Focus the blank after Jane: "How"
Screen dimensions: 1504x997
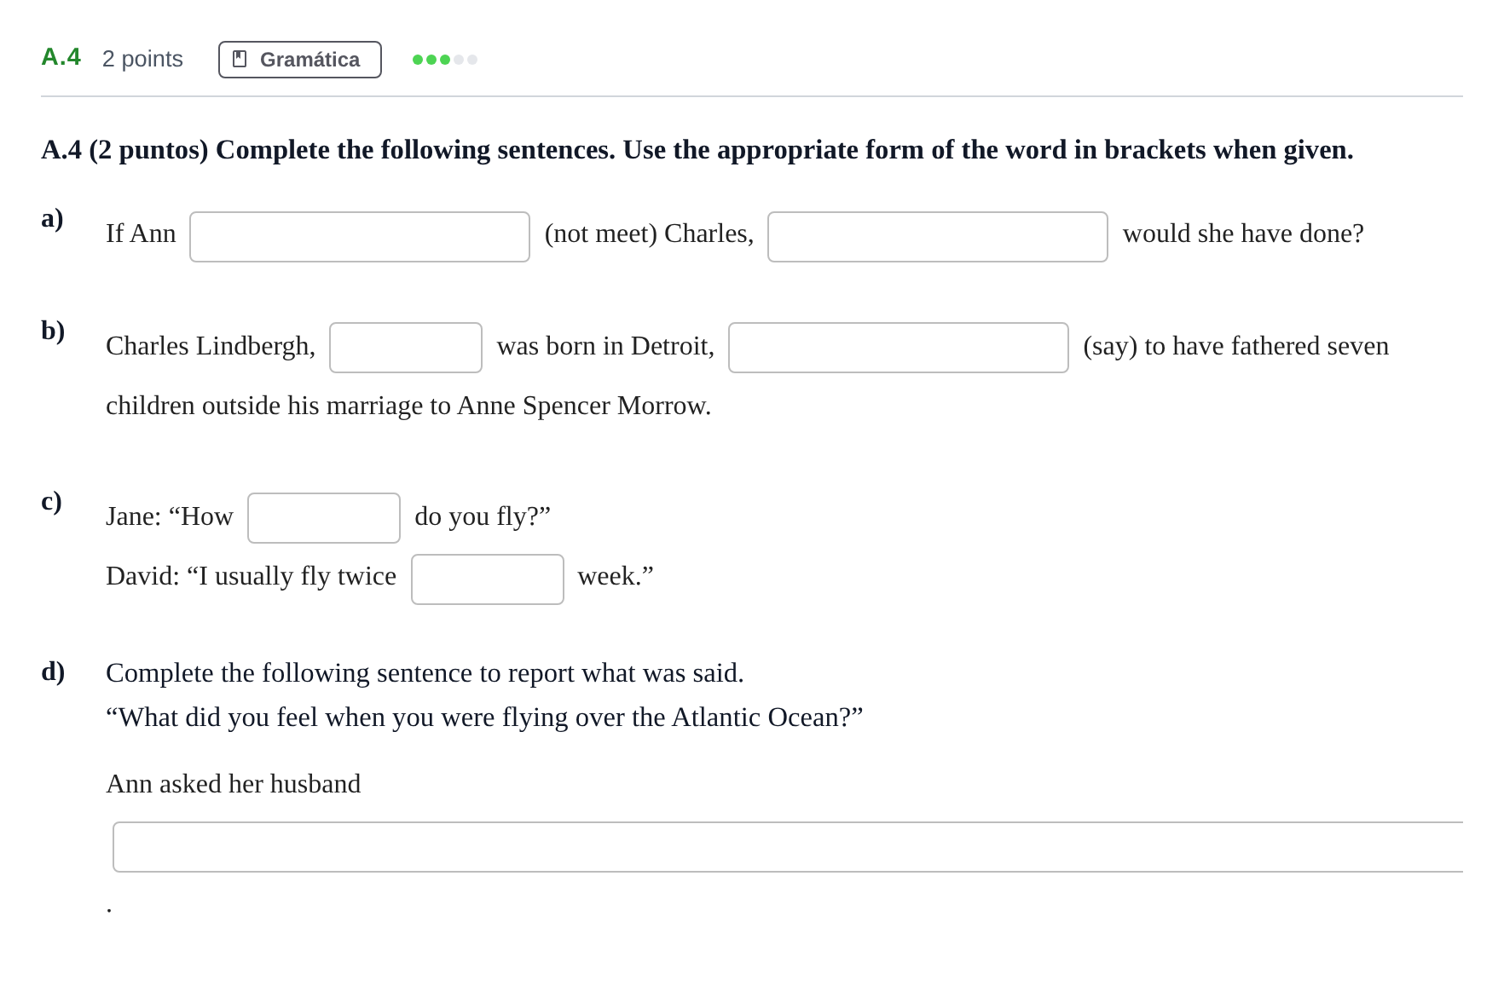click(x=324, y=518)
